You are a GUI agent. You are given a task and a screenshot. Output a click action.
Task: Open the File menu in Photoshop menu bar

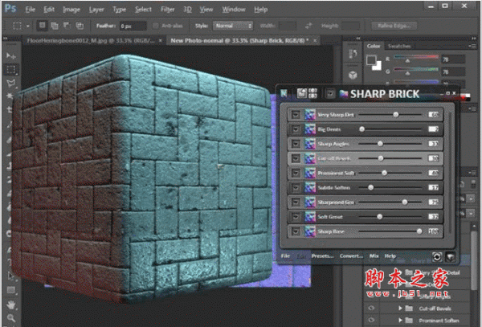31,10
